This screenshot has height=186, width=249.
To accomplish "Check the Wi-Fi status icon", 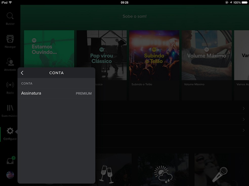I will coord(10,2).
